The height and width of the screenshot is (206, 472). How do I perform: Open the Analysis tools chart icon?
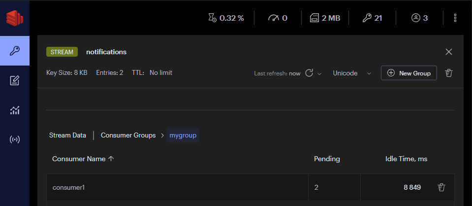[15, 110]
